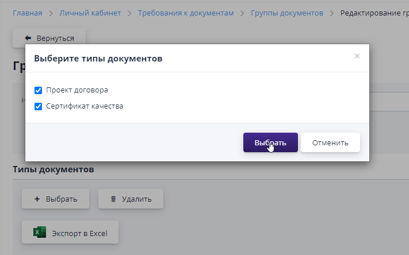
Task: Close the dialog with the X icon
Action: (357, 56)
